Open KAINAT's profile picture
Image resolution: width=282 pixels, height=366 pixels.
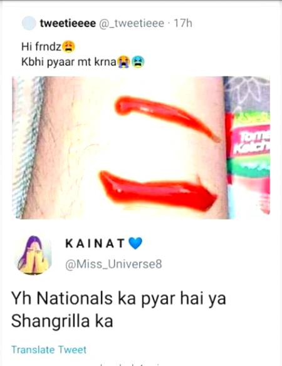[x=33, y=255]
